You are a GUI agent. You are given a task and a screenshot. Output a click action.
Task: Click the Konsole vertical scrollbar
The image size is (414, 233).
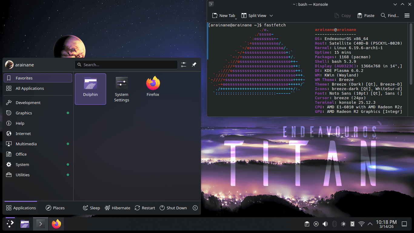(x=411, y=54)
